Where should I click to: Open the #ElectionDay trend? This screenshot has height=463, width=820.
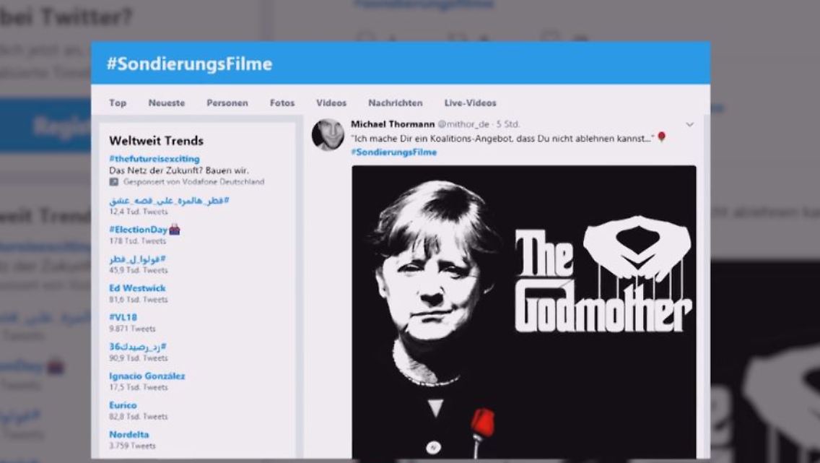pos(138,230)
